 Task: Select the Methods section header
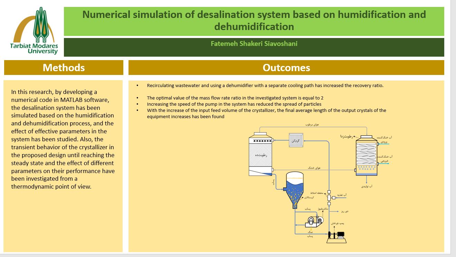click(64, 67)
